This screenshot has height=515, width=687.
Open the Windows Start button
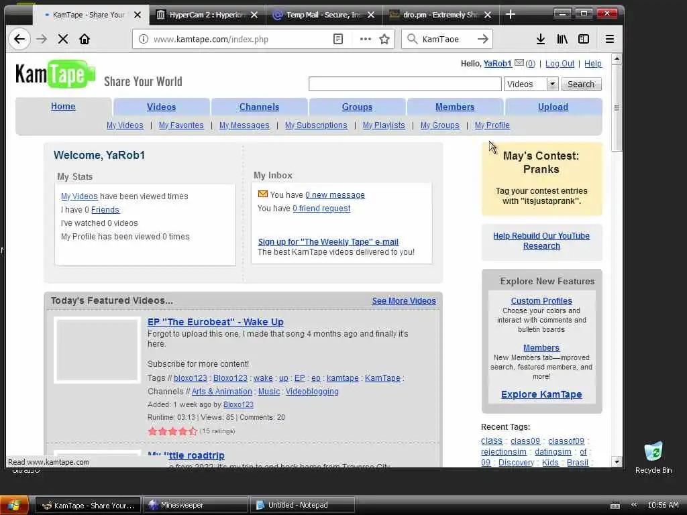click(x=14, y=505)
